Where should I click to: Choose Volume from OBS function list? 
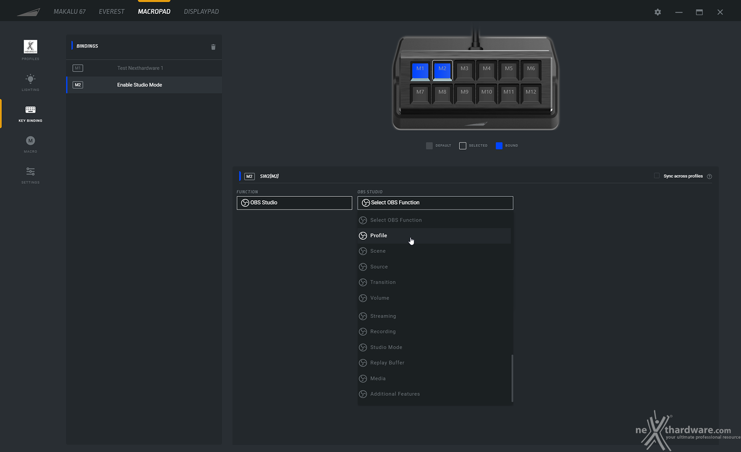click(434, 298)
